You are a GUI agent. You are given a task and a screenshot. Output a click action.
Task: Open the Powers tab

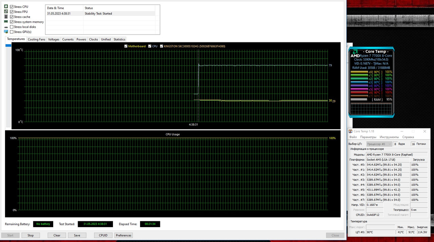[81, 39]
